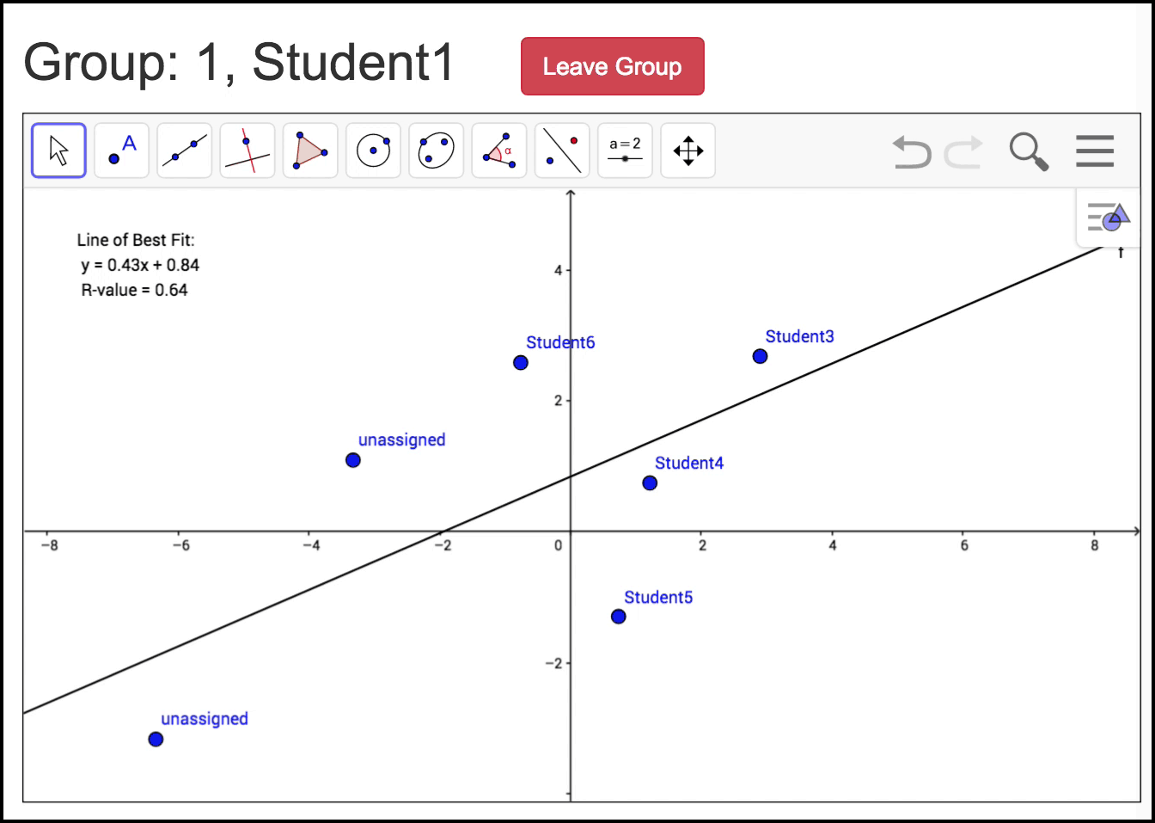The image size is (1155, 823).
Task: Pick the Polygon tool
Action: coord(310,150)
